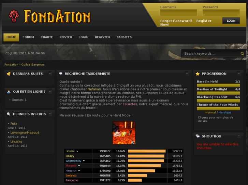Screen dimensions: 248x185
Task: Open LeVengeurMasqué's member profile
Action: (x=25, y=133)
